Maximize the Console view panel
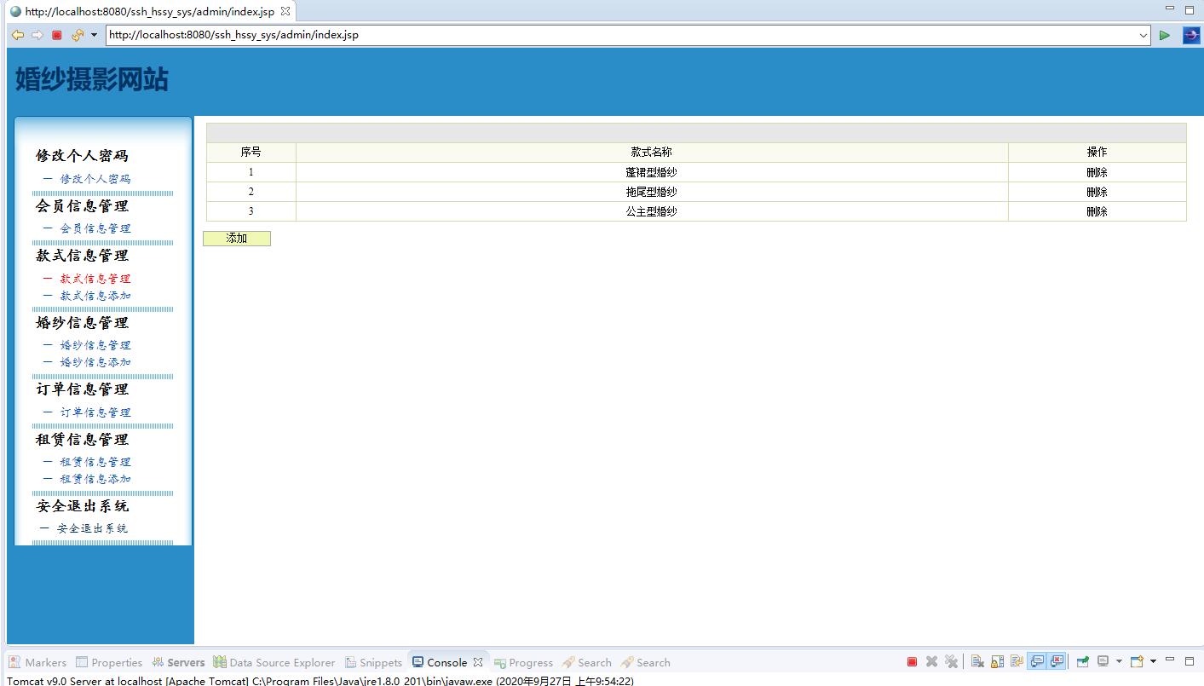The height and width of the screenshot is (686, 1204). click(1190, 660)
